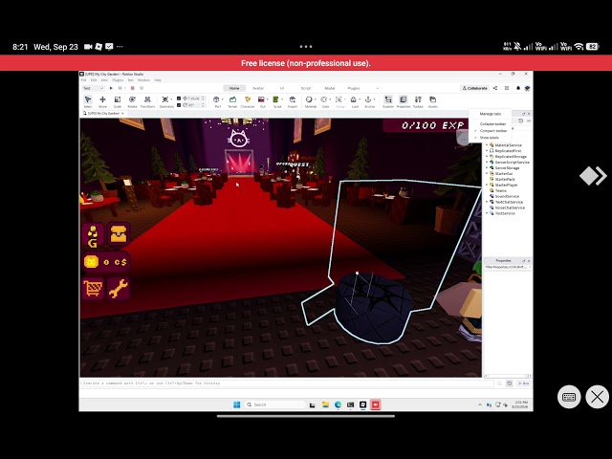This screenshot has height=459, width=612.
Task: Click the taskbar Search box
Action: [x=274, y=404]
